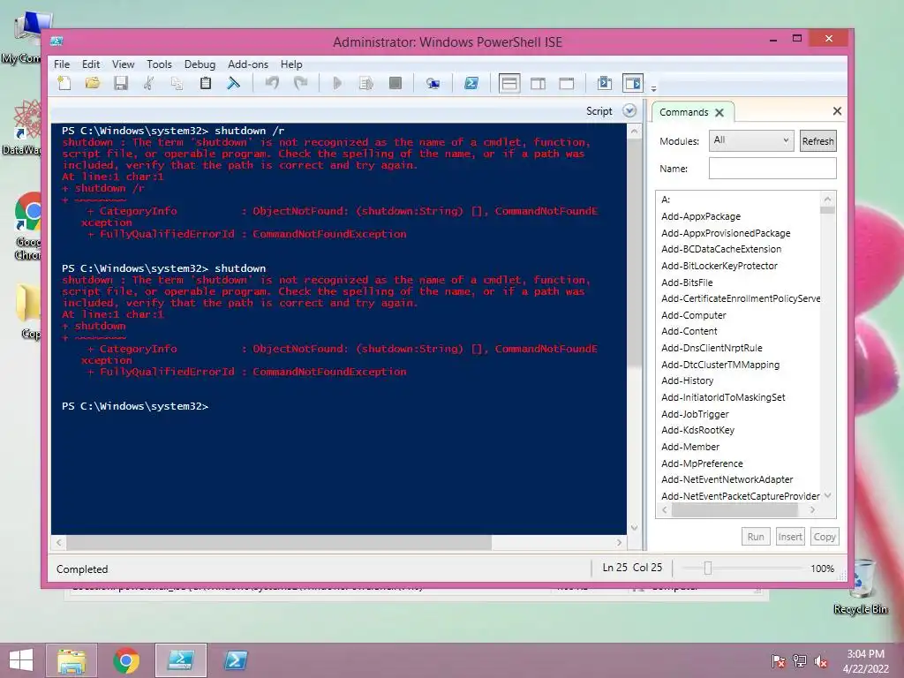Select Add-AppxPackage in commands list

pyautogui.click(x=701, y=216)
